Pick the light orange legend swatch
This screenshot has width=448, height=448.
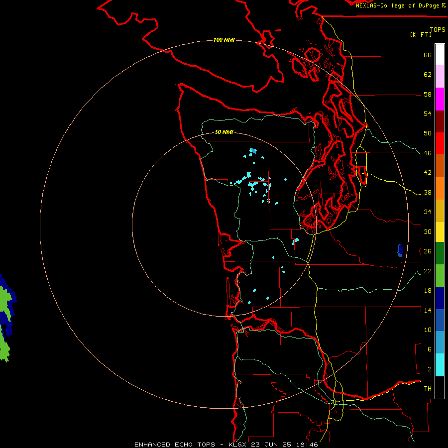pos(440,188)
